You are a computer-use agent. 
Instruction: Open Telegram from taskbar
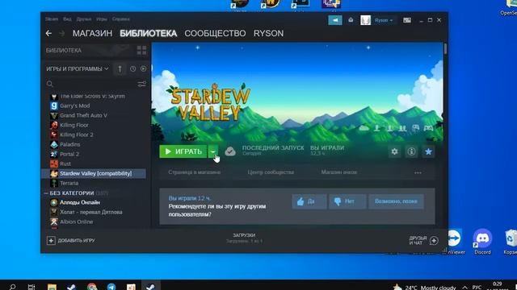[111, 287]
